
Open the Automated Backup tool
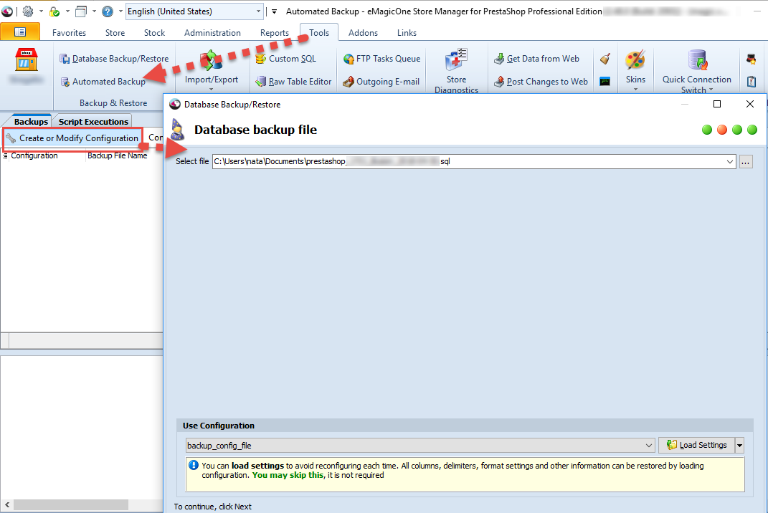[103, 82]
